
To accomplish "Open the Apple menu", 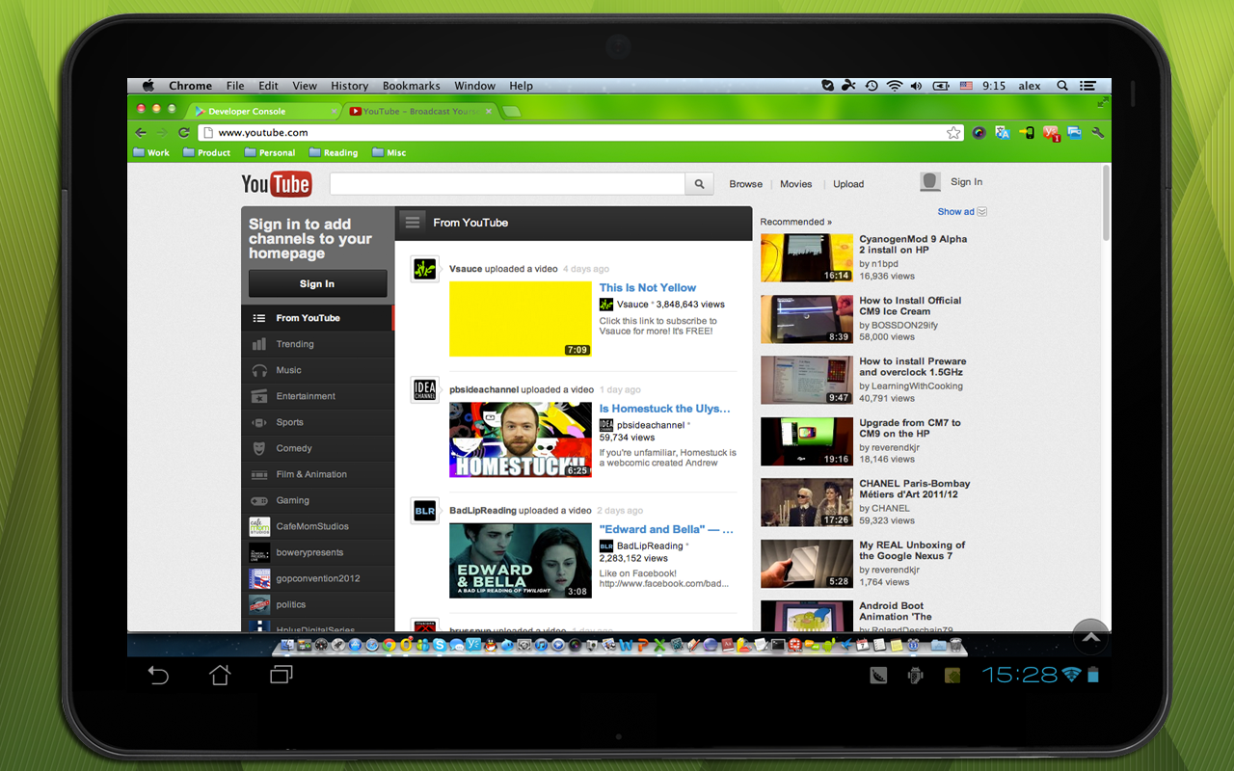I will tap(148, 86).
